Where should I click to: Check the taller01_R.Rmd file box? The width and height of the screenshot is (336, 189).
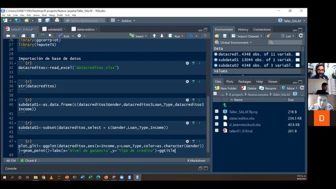[217, 131]
